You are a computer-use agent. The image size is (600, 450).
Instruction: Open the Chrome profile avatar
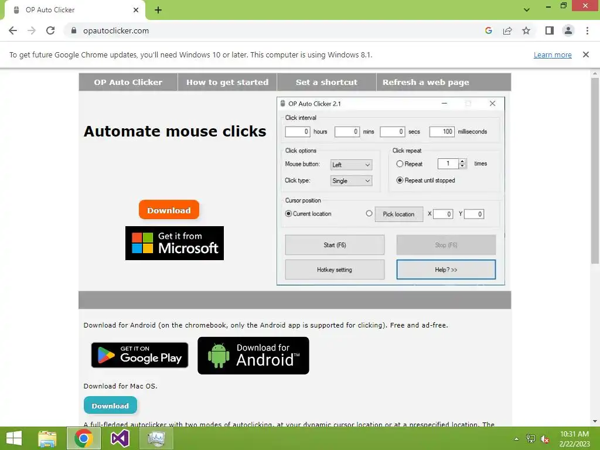[568, 30]
